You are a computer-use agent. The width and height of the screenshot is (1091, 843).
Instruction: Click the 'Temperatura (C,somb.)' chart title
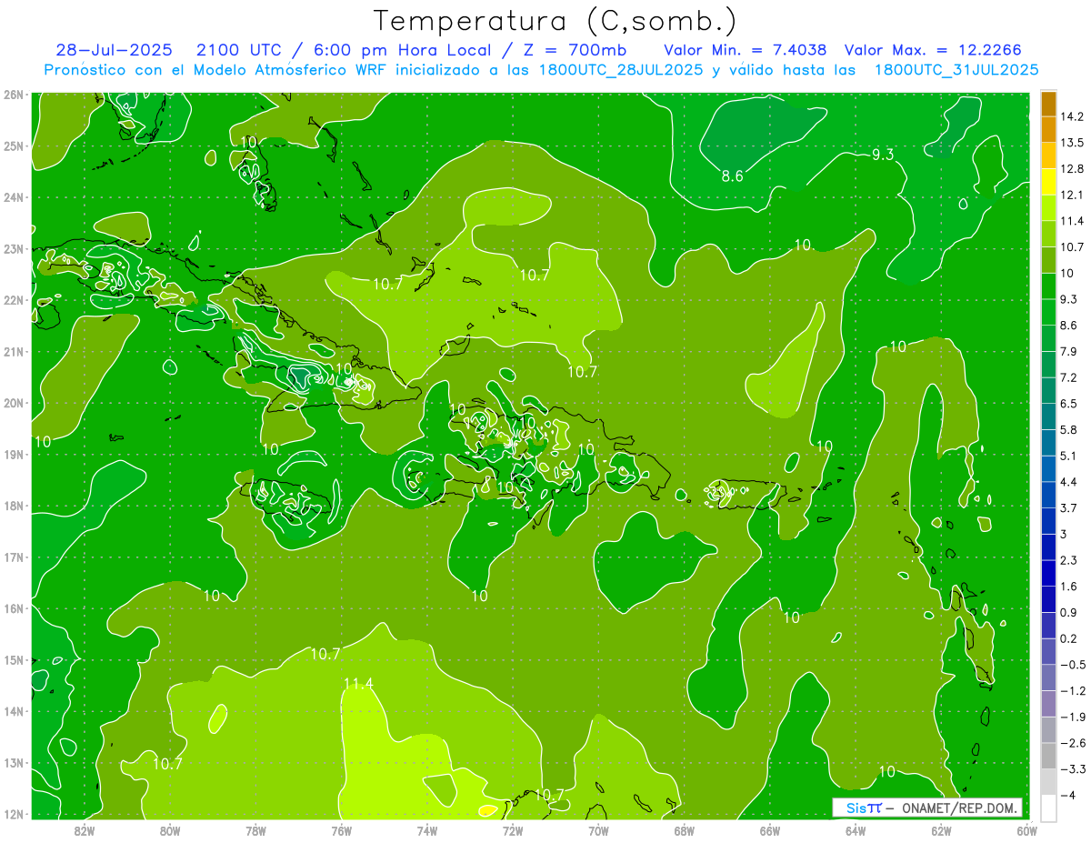click(x=556, y=20)
